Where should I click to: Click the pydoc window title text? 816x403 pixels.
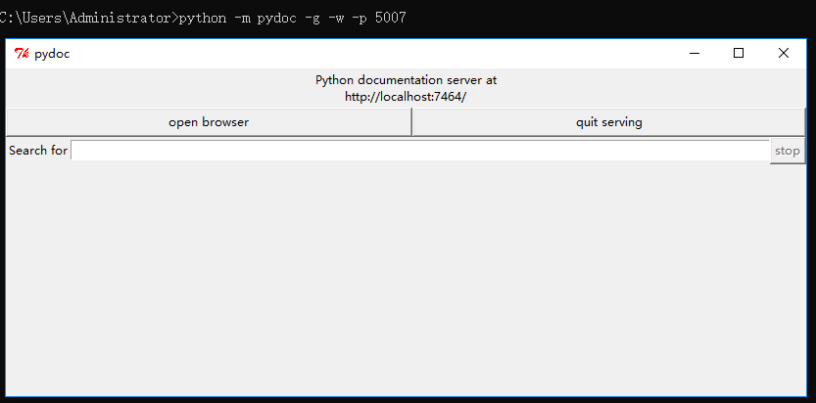click(52, 54)
